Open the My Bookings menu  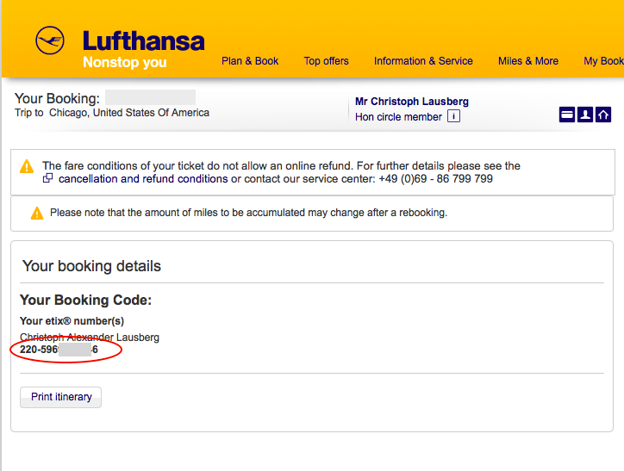(605, 61)
